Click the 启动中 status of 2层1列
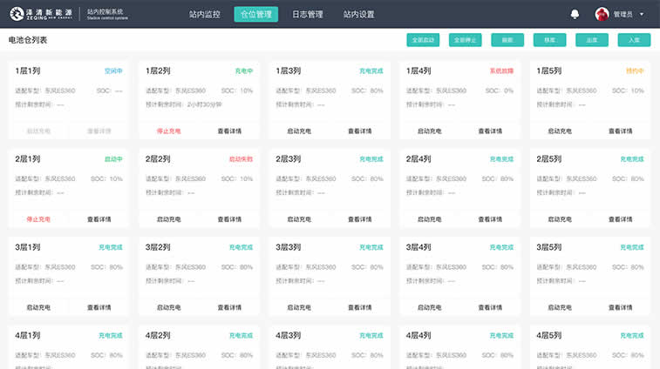 pyautogui.click(x=113, y=159)
